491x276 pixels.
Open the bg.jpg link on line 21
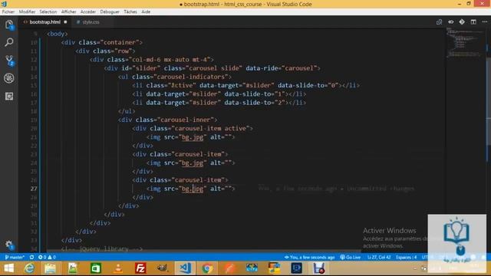[x=193, y=137]
